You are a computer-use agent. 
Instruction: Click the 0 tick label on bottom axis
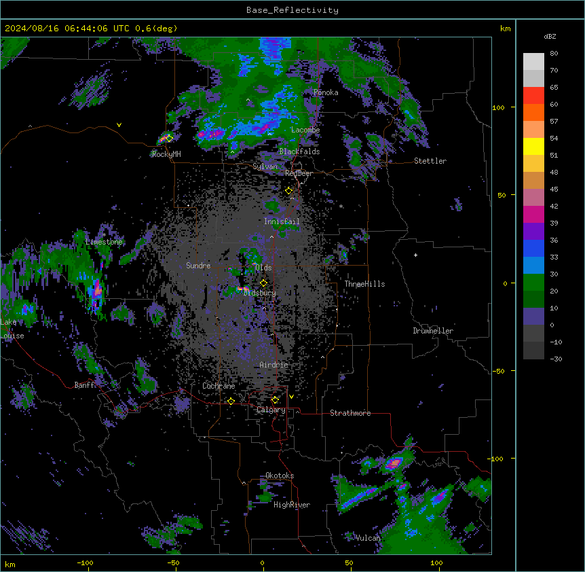click(262, 562)
